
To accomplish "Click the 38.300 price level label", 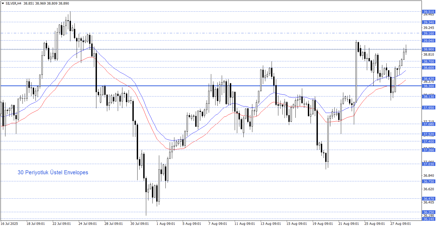I will (x=429, y=86).
